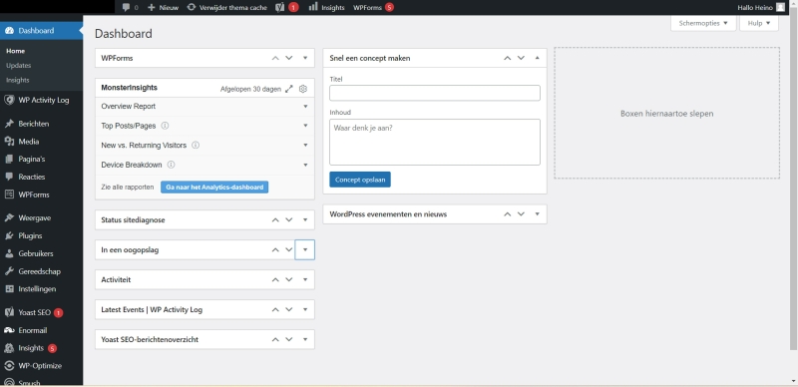Open Insights bar chart in admin bar
The width and height of the screenshot is (798, 387).
313,7
